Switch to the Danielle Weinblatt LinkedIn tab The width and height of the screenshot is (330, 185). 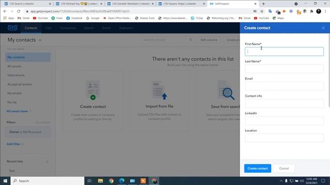130,4
